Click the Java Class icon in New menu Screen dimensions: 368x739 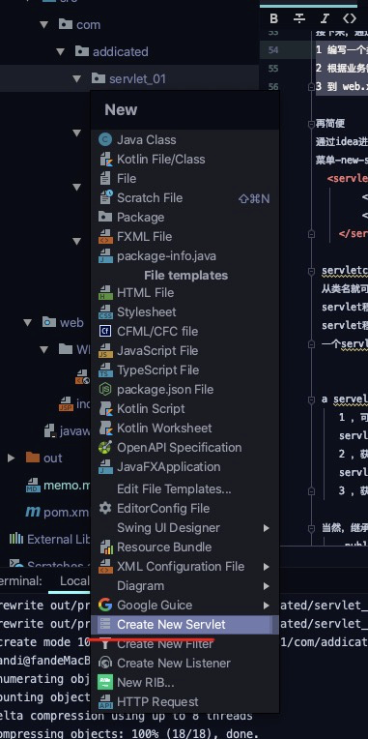(x=105, y=139)
